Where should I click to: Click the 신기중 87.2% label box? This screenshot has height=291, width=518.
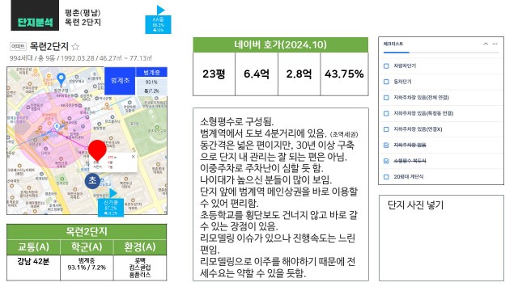pos(111,207)
